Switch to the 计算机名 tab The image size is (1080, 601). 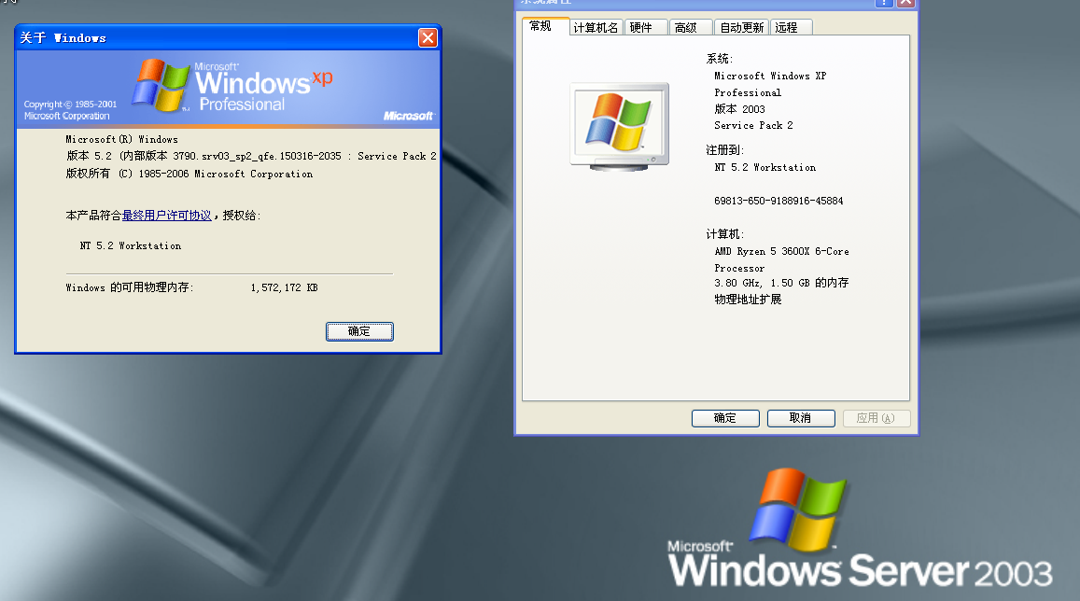[x=595, y=27]
